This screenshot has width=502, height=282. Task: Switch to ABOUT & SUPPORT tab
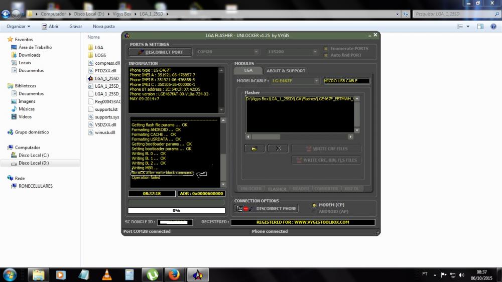286,71
